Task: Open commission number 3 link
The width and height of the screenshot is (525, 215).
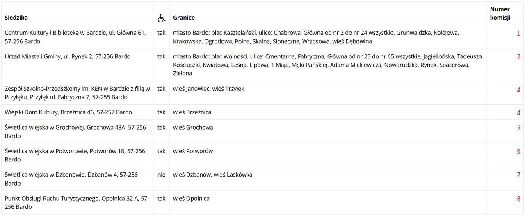Action: point(518,88)
